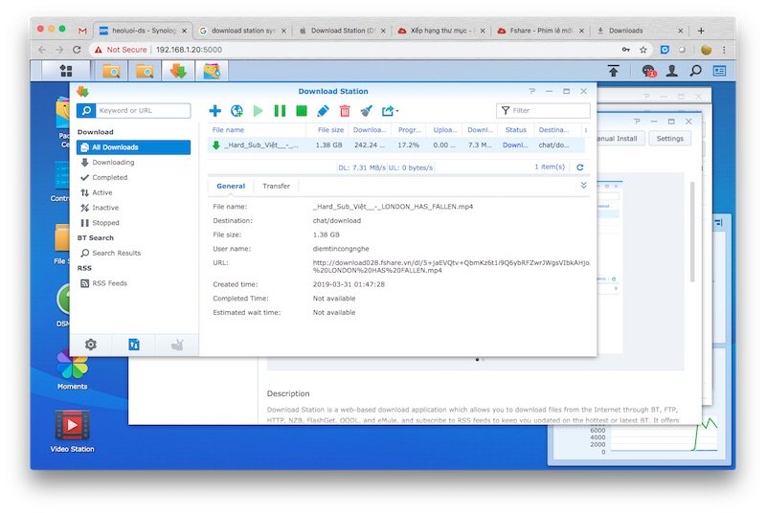The image size is (766, 513).
Task: Stop the download with the green square
Action: (x=302, y=111)
